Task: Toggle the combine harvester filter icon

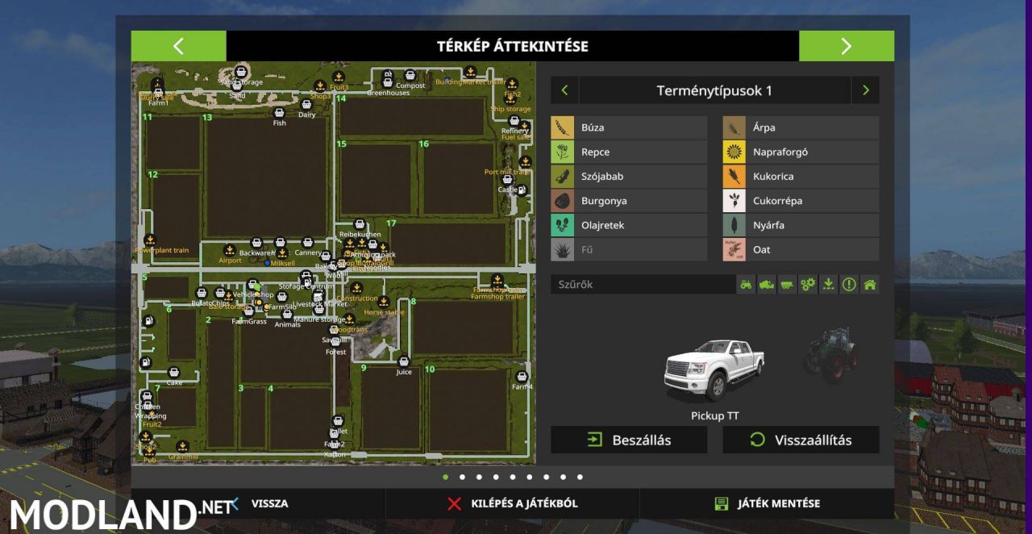Action: (x=767, y=285)
